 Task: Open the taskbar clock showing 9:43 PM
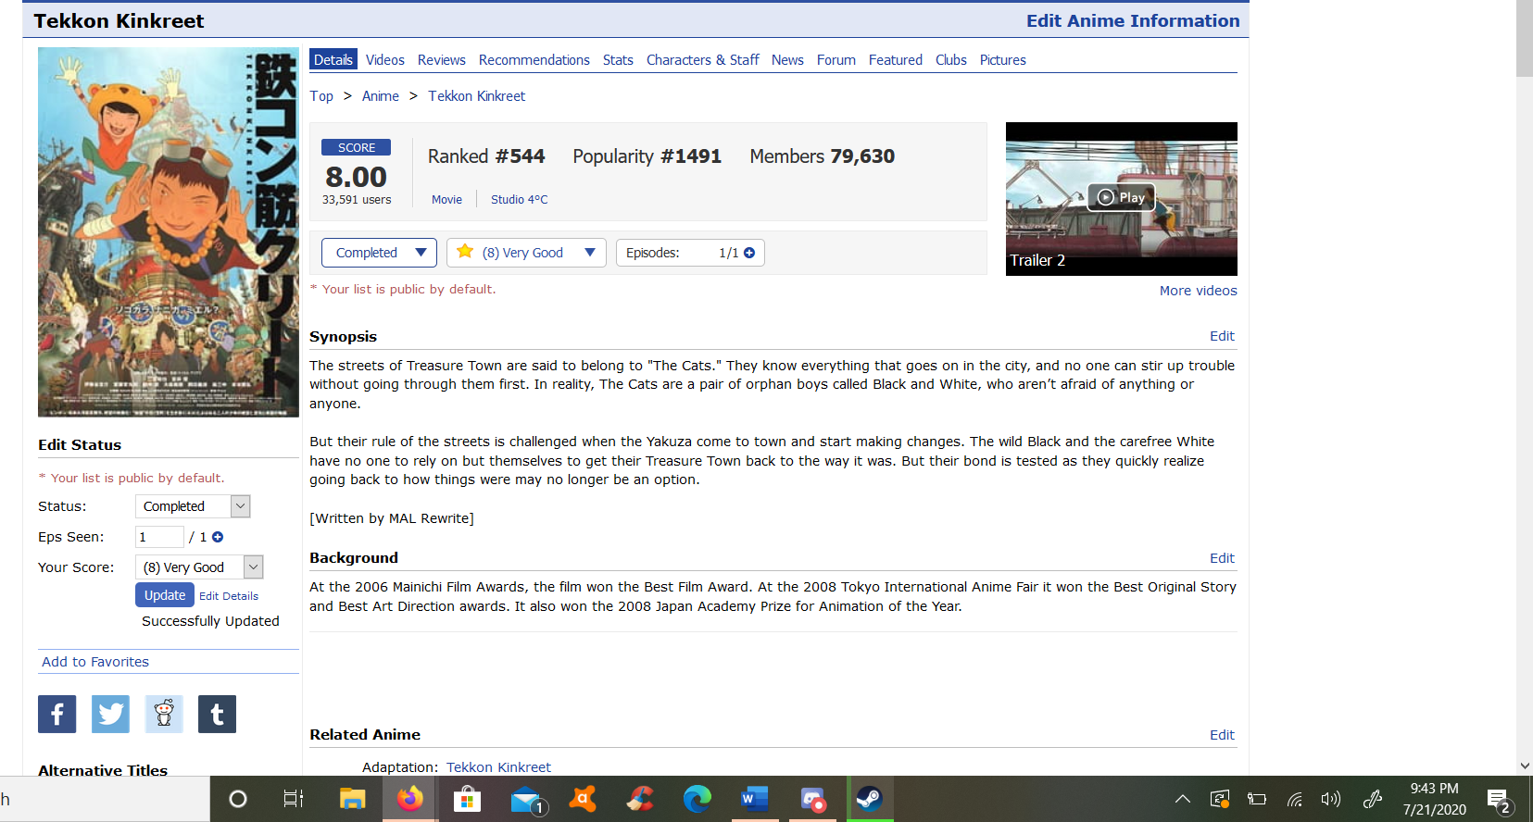pos(1434,799)
